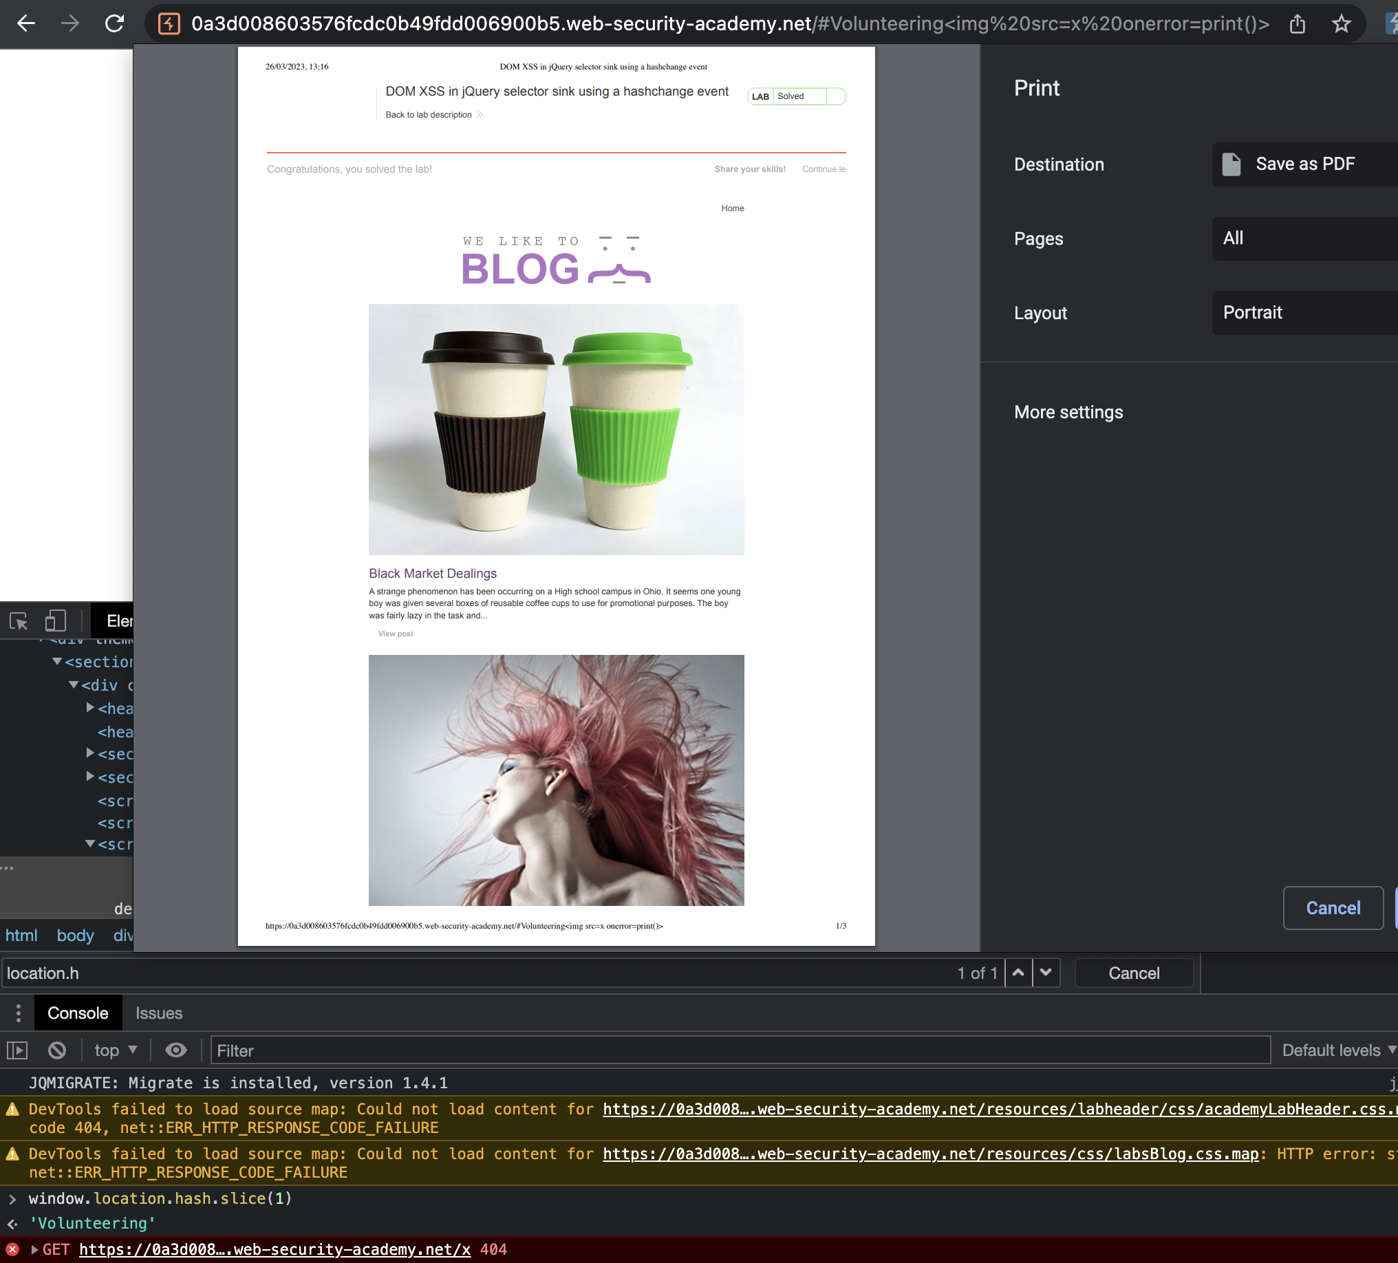Select the Console drawer tab

point(78,1013)
